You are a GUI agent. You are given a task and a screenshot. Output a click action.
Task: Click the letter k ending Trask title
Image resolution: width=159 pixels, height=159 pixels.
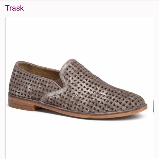(22, 8)
